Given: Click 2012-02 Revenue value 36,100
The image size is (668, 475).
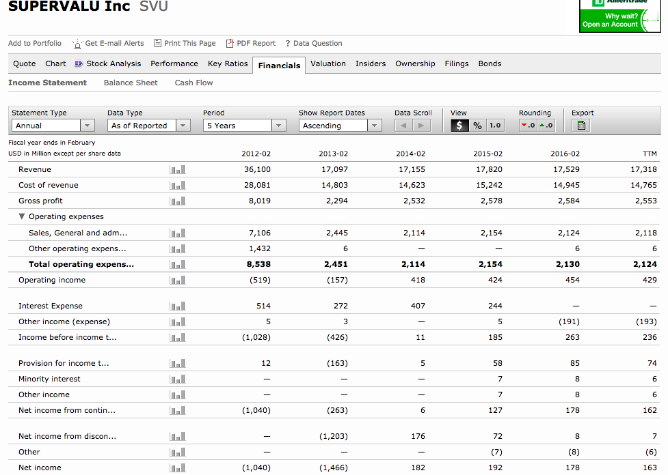Looking at the screenshot, I should (257, 170).
